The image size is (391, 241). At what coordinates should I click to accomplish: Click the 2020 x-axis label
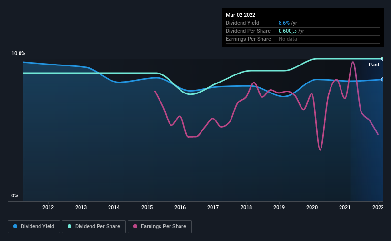pos(312,207)
